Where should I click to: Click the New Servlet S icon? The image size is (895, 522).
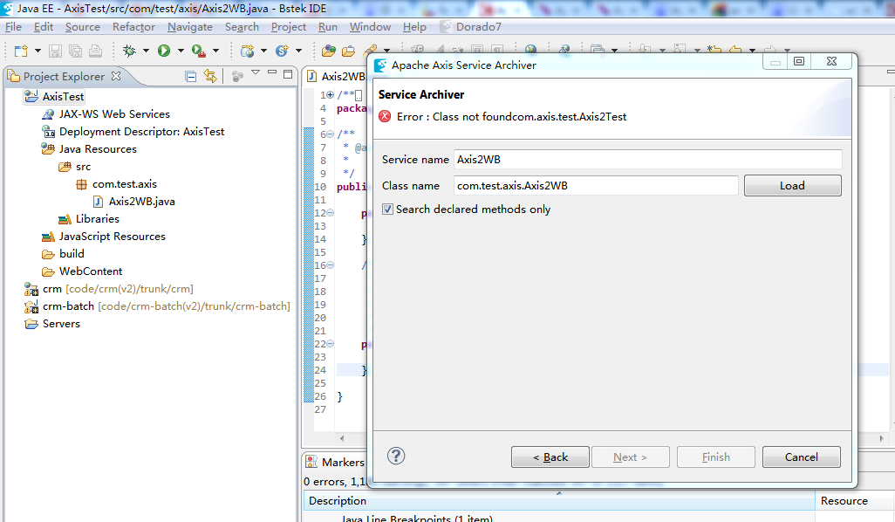click(x=282, y=51)
